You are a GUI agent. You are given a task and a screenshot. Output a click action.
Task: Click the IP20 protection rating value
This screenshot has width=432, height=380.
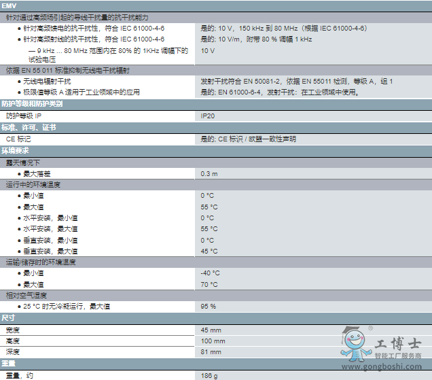[208, 116]
